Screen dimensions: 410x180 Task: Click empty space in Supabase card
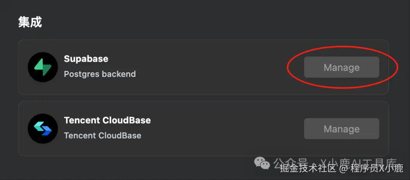click(213, 67)
